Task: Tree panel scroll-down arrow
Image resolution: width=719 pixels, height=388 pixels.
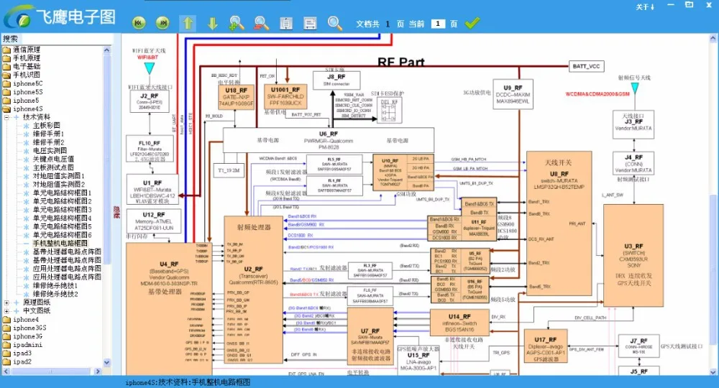Action: coord(107,362)
